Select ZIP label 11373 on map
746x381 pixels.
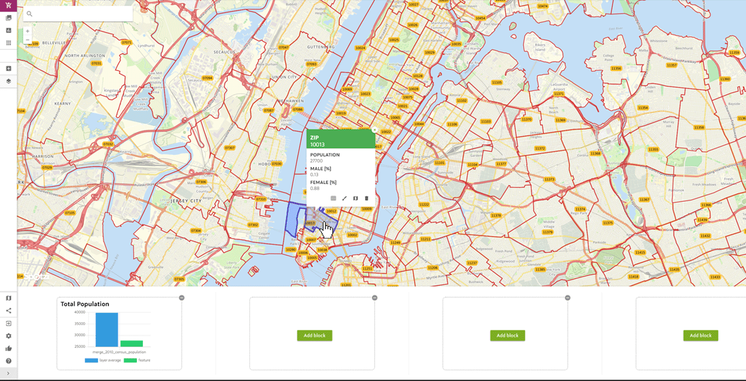[x=550, y=180]
